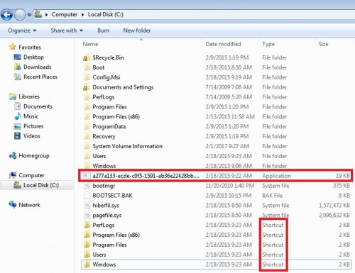Viewport: 355px width, 273px height.
Task: Click the Program Files shortcut icon
Action: pos(87,245)
